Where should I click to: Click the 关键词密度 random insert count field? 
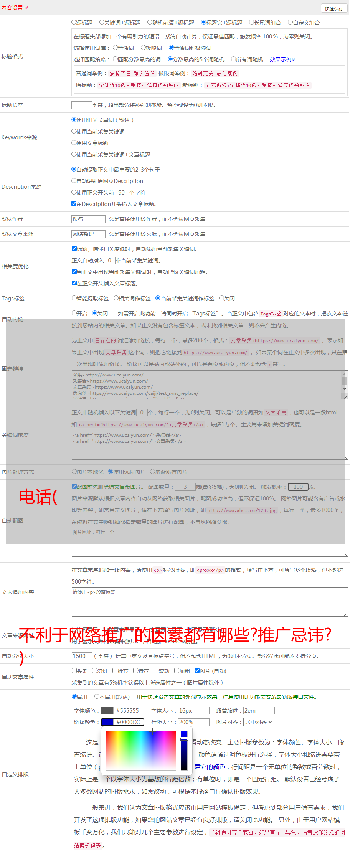(142, 413)
